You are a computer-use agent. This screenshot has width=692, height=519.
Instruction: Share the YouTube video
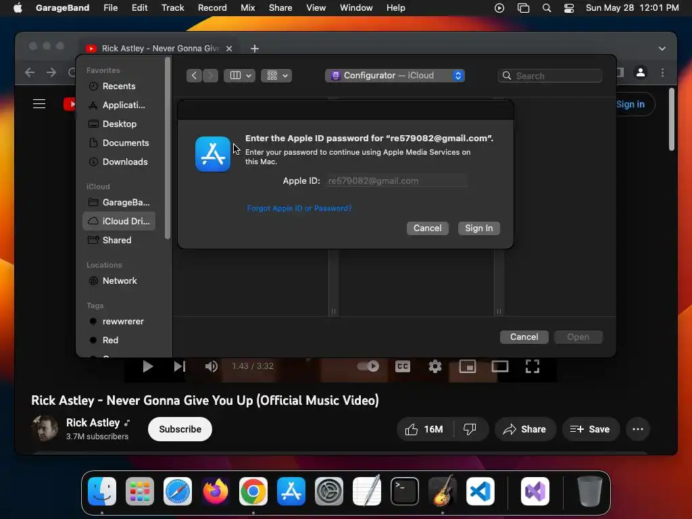pyautogui.click(x=524, y=429)
